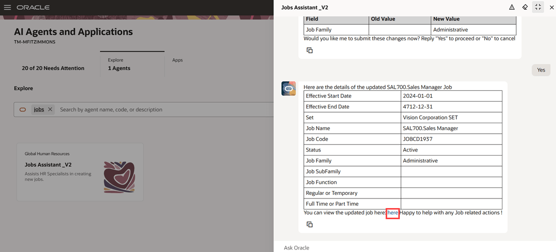The height and width of the screenshot is (252, 556).
Task: Click the Oracle agent avatar in chat
Action: 288,88
